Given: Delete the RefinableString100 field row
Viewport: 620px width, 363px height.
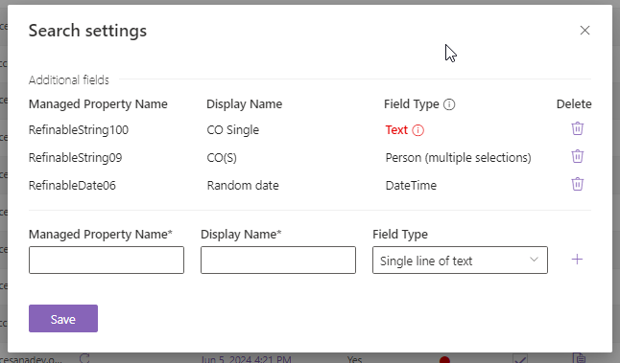Looking at the screenshot, I should click(578, 128).
